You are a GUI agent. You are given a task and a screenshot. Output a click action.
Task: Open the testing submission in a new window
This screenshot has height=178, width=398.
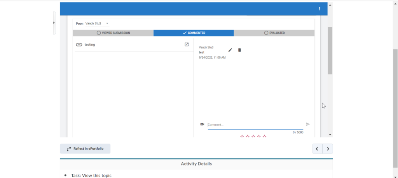[187, 45]
